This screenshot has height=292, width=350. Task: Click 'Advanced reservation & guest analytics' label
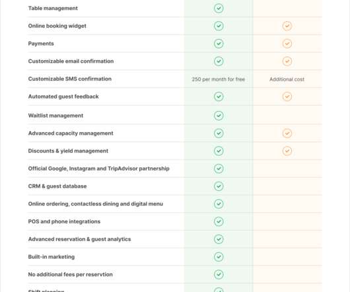(x=79, y=239)
